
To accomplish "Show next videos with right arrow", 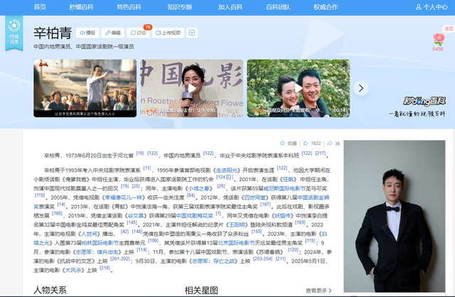I will (x=361, y=88).
